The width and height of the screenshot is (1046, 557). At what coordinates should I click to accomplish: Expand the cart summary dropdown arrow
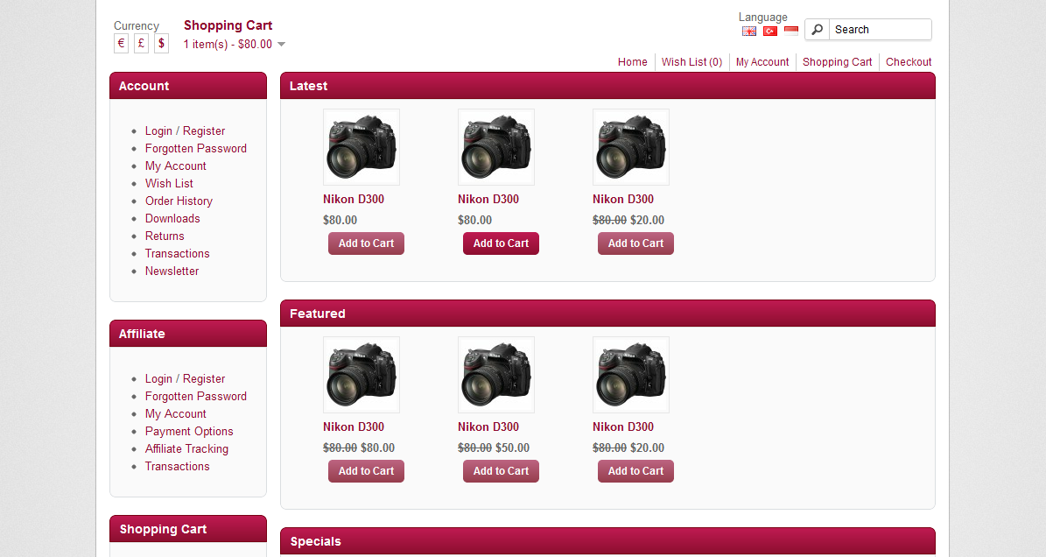(282, 45)
